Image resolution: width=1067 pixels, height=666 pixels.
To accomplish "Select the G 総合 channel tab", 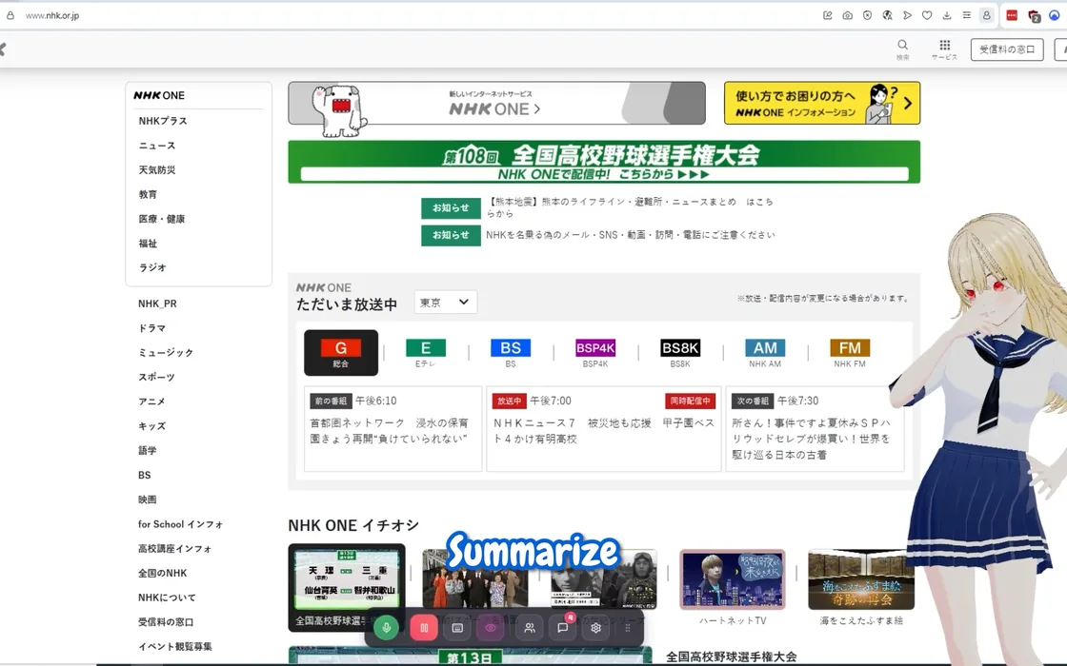I will (341, 353).
